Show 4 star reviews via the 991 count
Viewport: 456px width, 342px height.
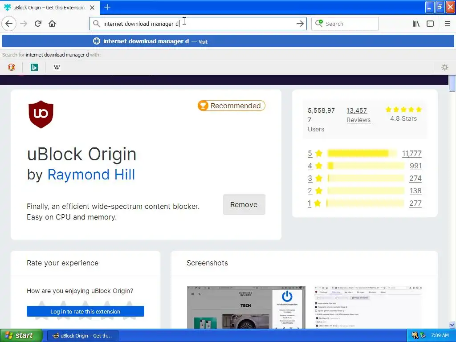click(x=415, y=166)
